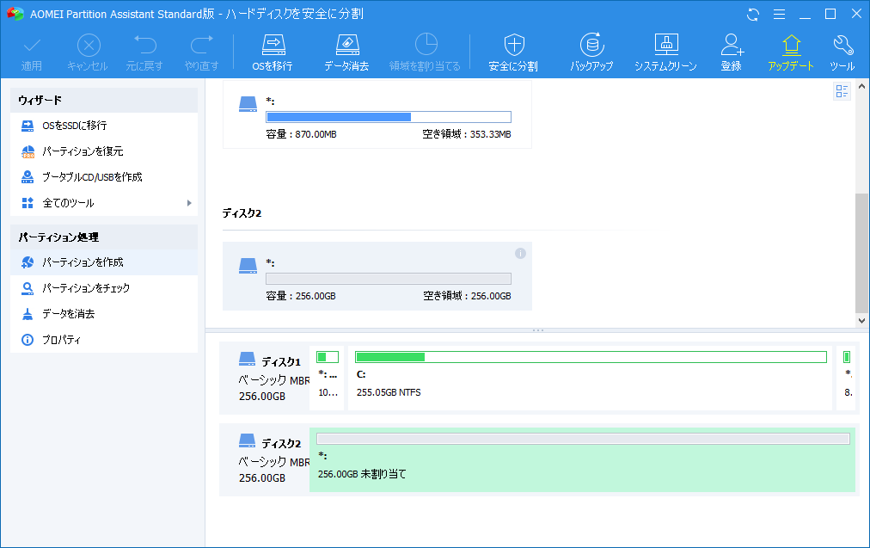Click the 元に戻す undo icon
870x548 pixels.
click(x=144, y=52)
